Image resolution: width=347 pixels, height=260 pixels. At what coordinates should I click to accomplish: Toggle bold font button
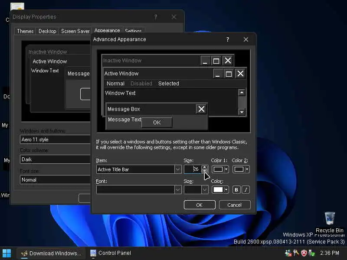[x=236, y=190]
